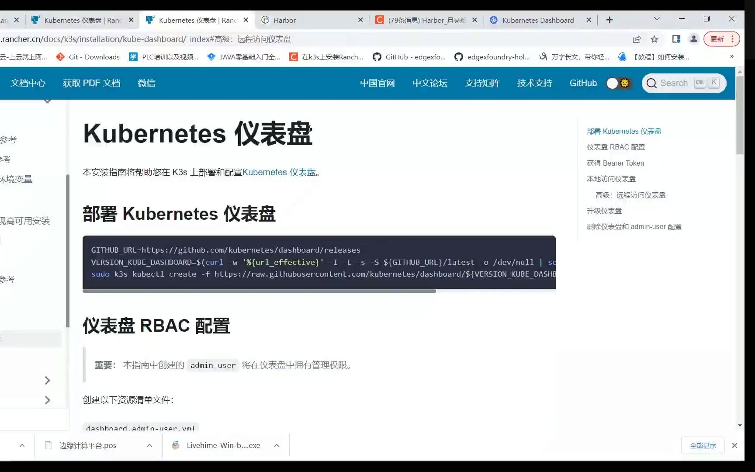Bookmark this page with the star icon

point(655,39)
